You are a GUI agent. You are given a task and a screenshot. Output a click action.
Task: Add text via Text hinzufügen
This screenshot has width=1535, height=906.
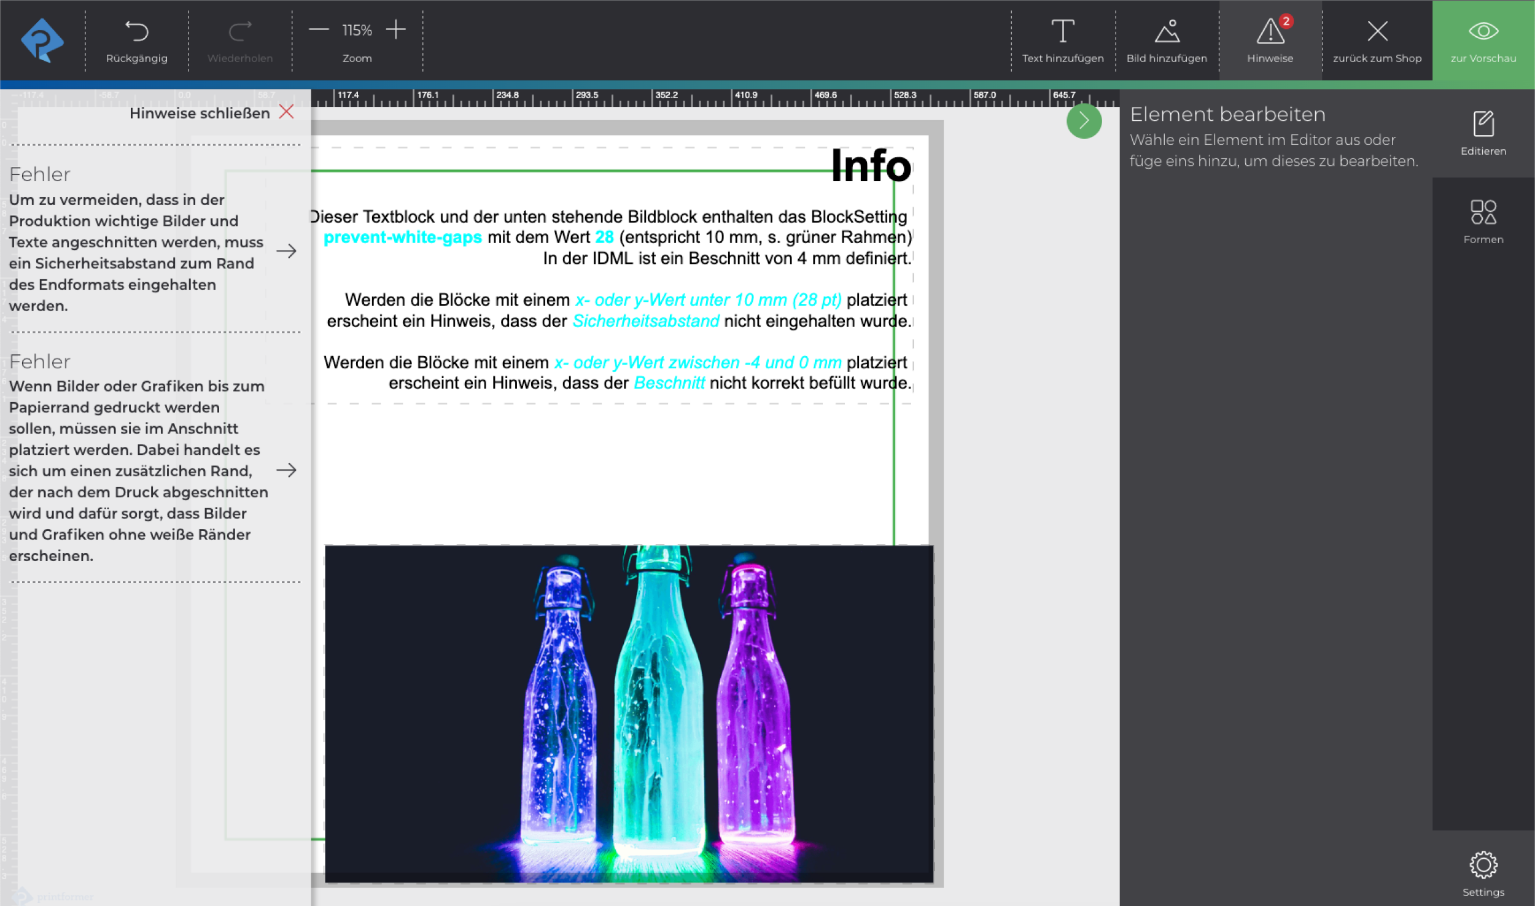pos(1063,41)
